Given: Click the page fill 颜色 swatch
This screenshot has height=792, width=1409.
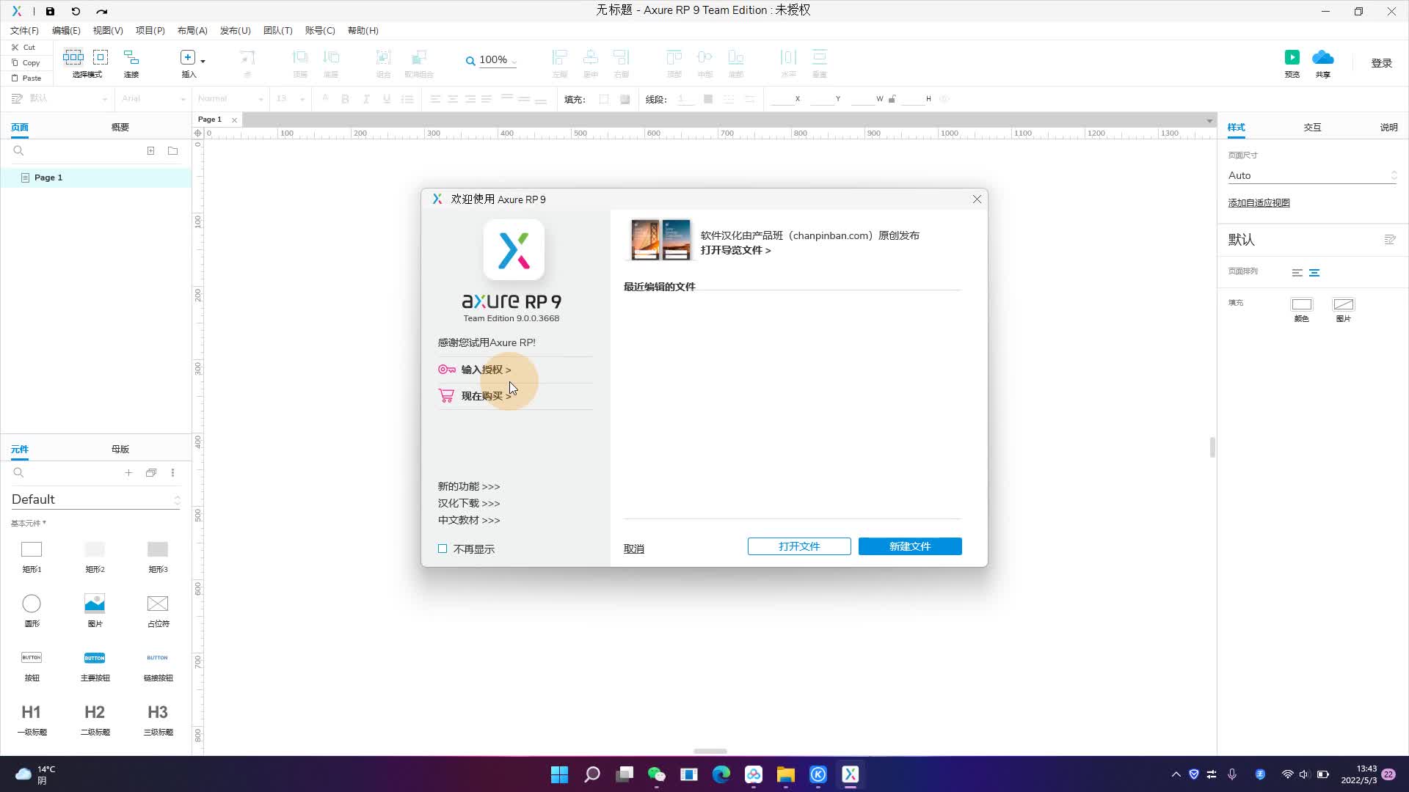Looking at the screenshot, I should (x=1301, y=304).
